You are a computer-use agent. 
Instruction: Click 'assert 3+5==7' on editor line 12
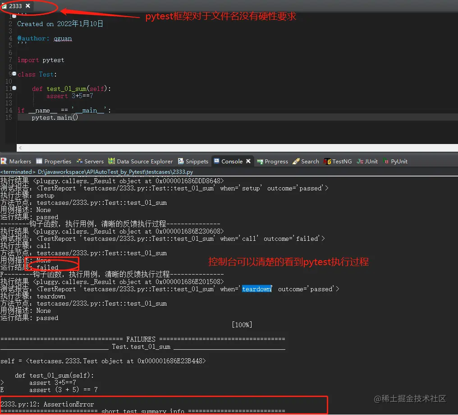(70, 96)
